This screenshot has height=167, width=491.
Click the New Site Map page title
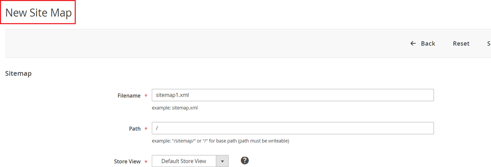pos(38,13)
